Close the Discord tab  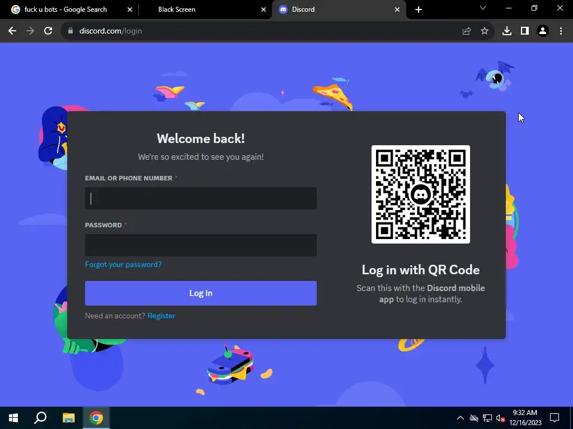click(397, 9)
